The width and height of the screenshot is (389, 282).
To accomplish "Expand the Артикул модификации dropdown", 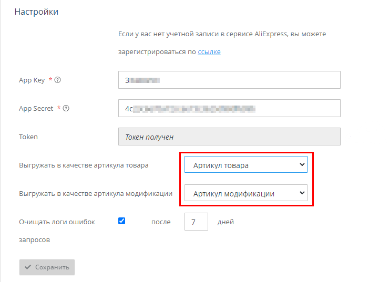I will 245,194.
